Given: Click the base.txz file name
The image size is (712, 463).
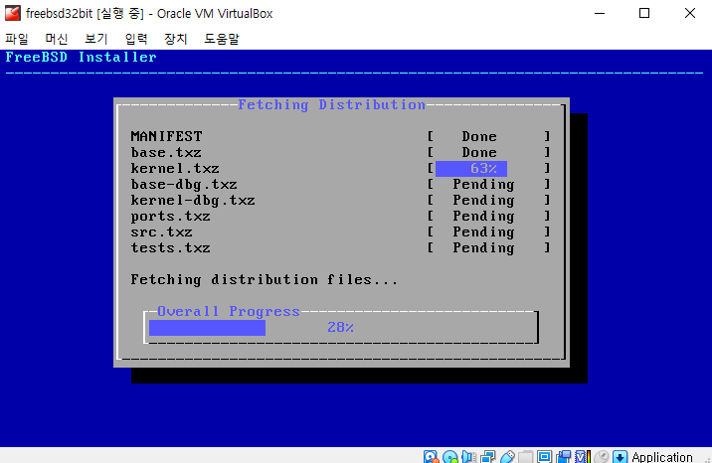Looking at the screenshot, I should pyautogui.click(x=166, y=152).
